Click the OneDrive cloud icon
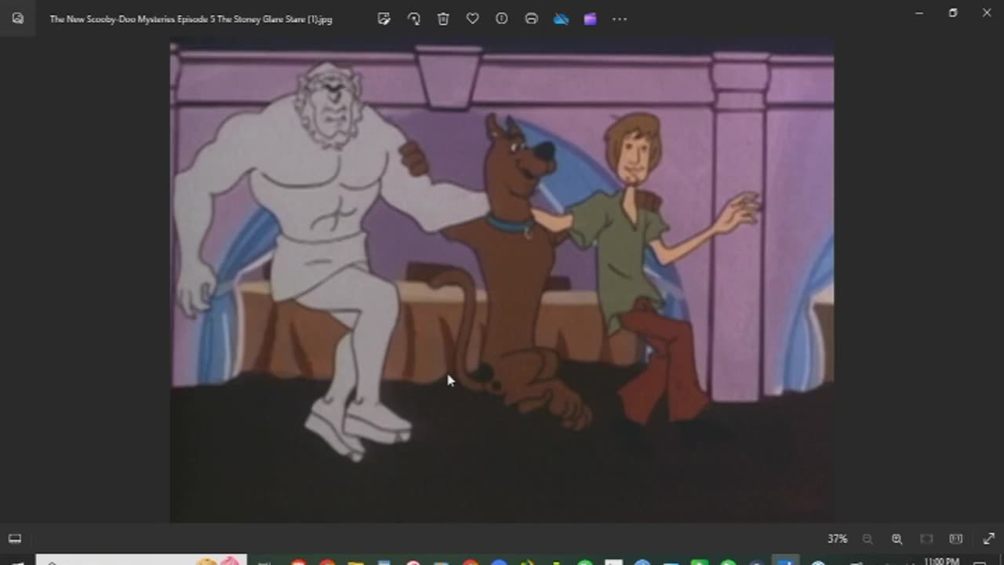This screenshot has height=565, width=1004. point(561,19)
